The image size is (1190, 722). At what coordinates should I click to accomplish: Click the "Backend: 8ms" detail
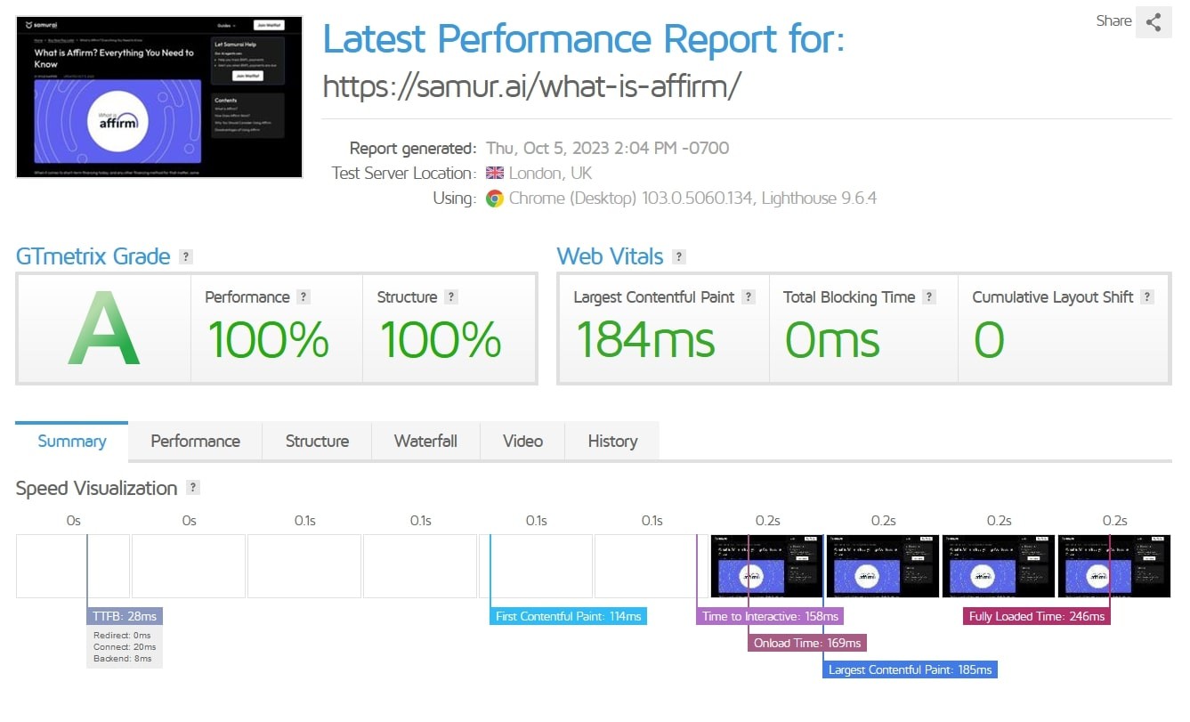[x=123, y=659]
